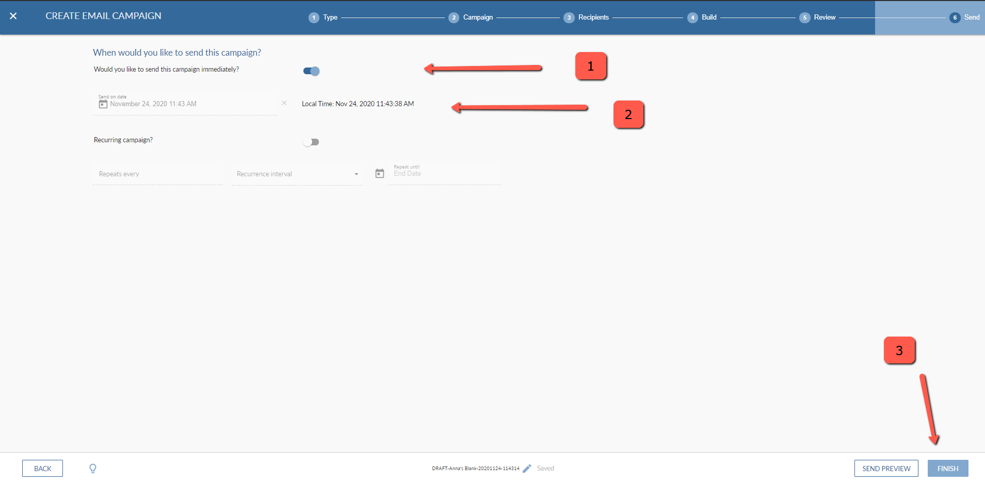985x483 pixels.
Task: Go to step 3 Recipients
Action: [x=586, y=18]
